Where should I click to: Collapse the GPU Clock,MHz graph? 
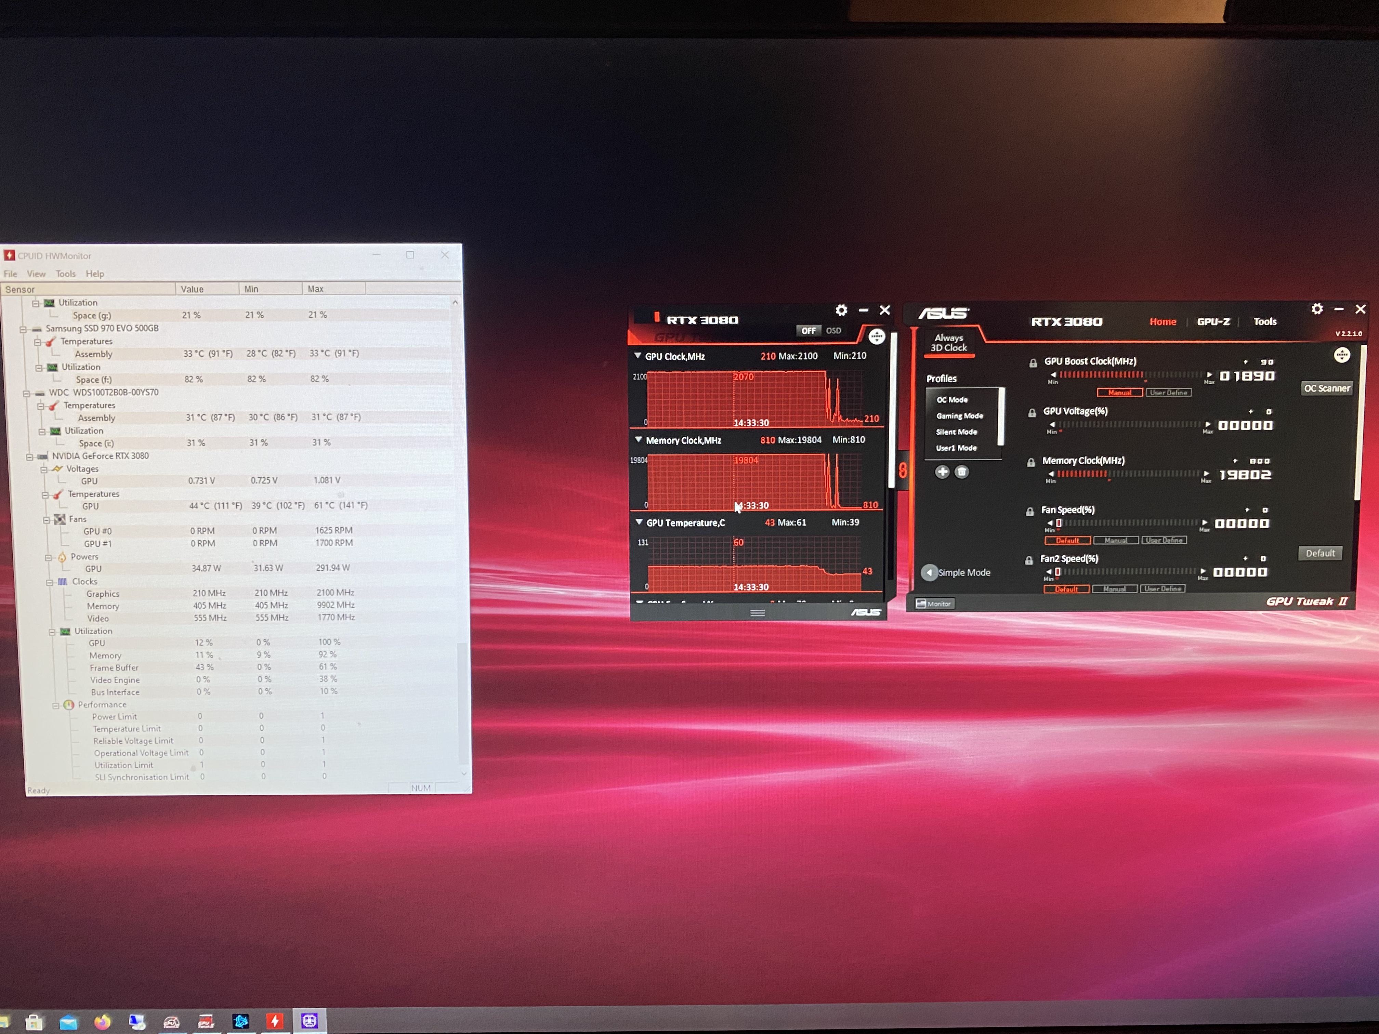point(638,356)
